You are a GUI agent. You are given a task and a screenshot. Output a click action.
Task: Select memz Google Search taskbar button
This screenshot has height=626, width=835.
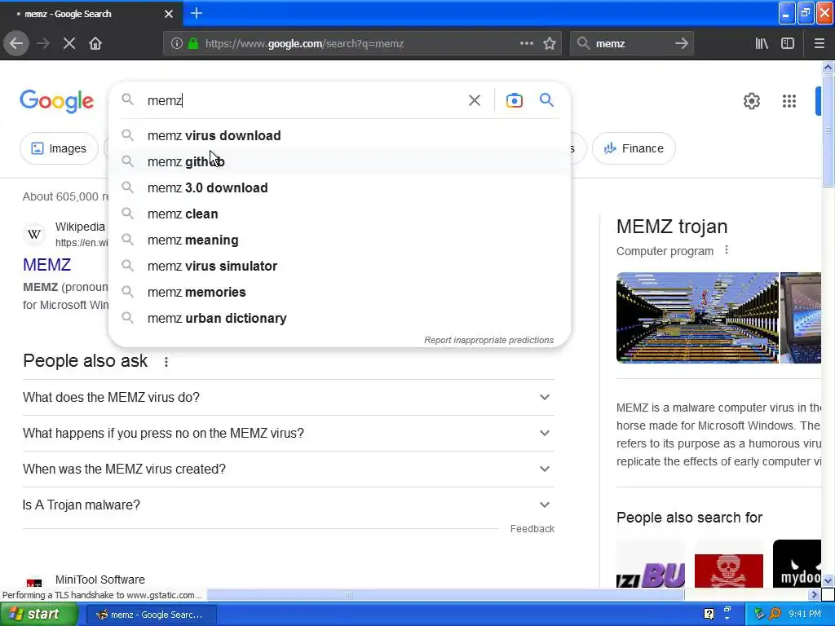(151, 615)
